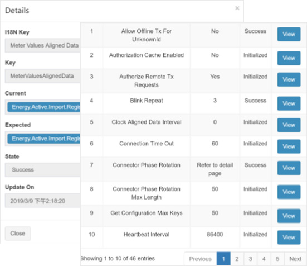View the Blink Repeat configuration
The width and height of the screenshot is (307, 266).
pyautogui.click(x=289, y=103)
